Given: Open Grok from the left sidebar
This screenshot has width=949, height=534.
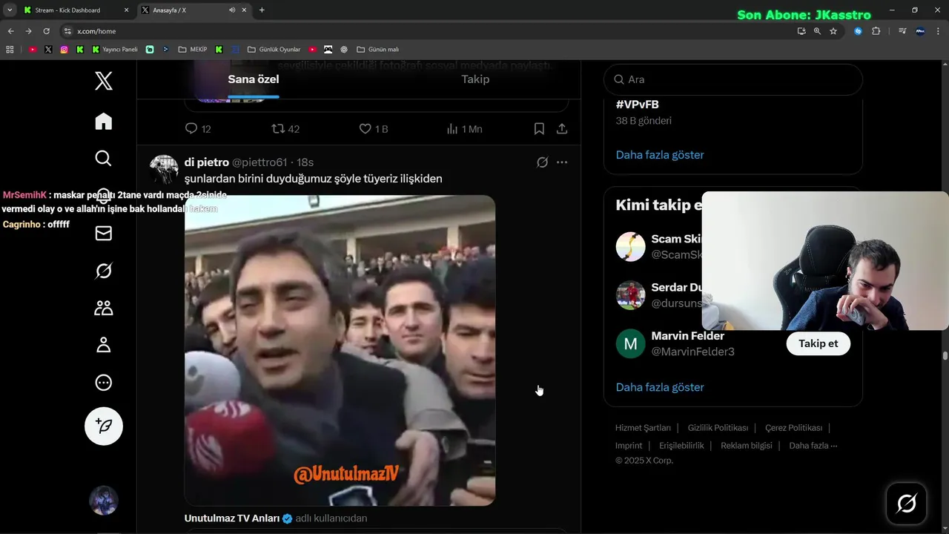Looking at the screenshot, I should tap(104, 271).
